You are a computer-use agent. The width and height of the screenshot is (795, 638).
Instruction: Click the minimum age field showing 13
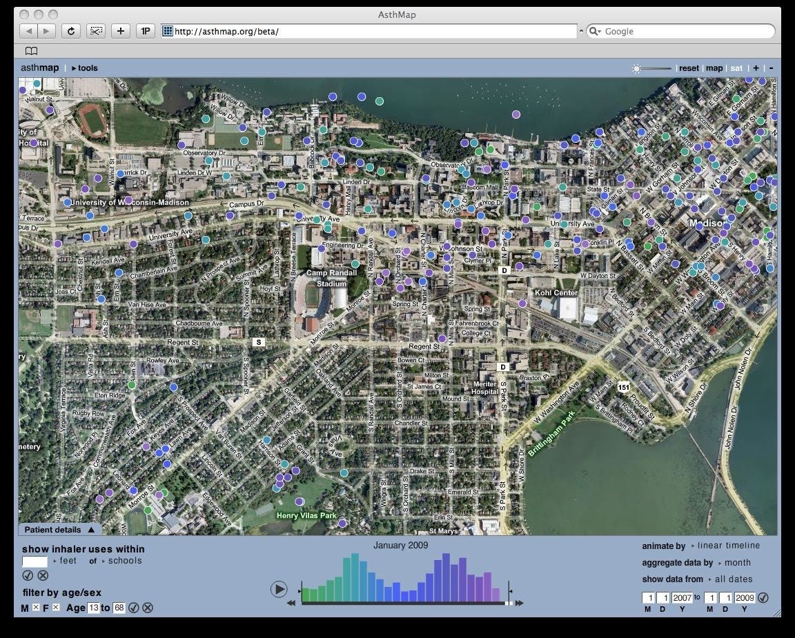pos(93,608)
